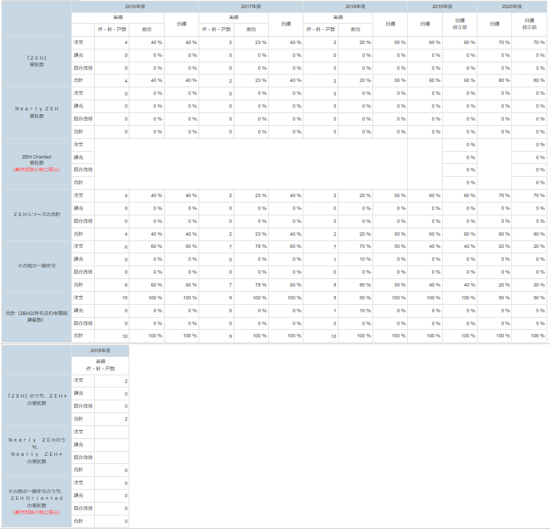The width and height of the screenshot is (550, 529).
Task: Select the 割合 subheader under 2018年度
Action: (x=356, y=30)
